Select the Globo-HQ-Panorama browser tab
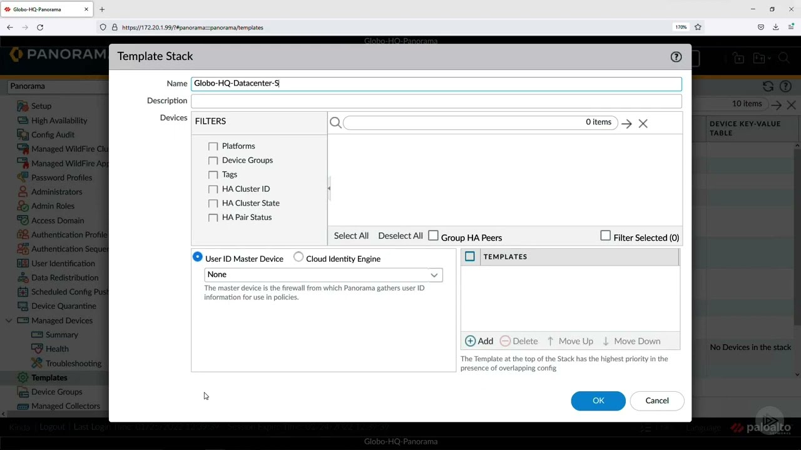Screen dimensions: 801x450 tap(48, 9)
